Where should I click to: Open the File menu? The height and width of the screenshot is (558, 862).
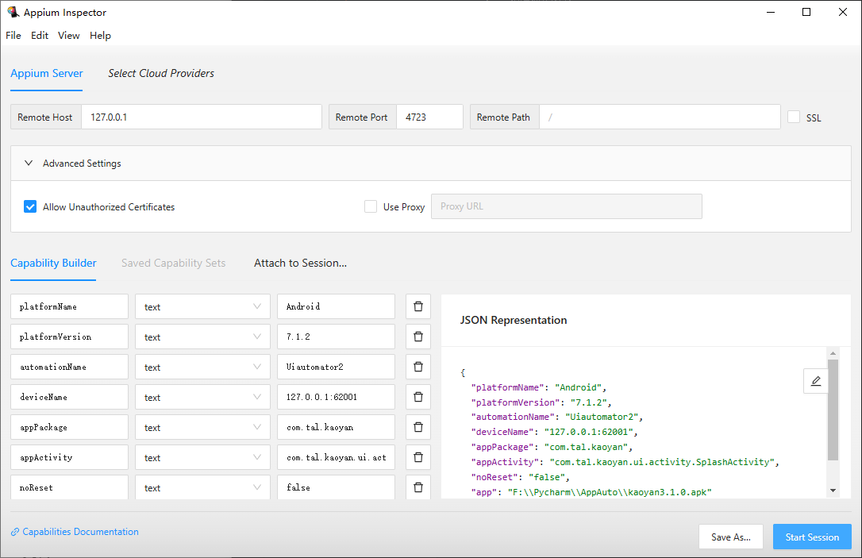coord(13,35)
